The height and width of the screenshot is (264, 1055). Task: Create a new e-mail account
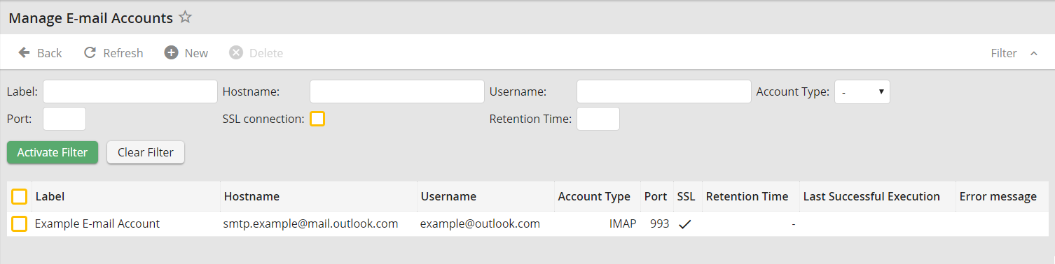186,53
